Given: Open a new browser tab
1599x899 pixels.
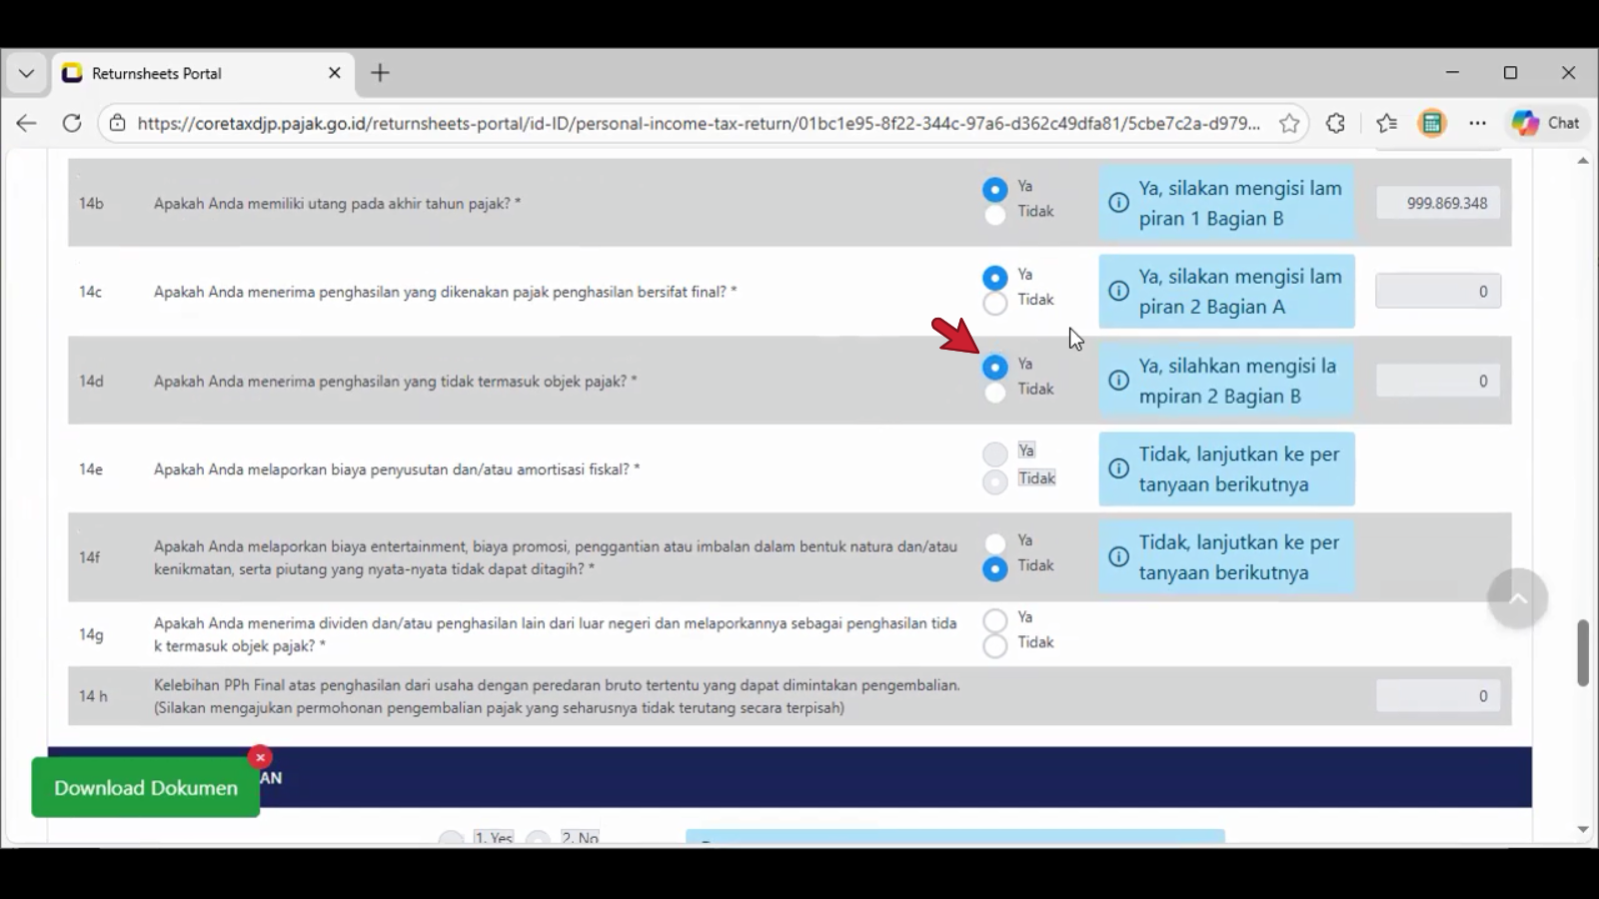Looking at the screenshot, I should pos(380,73).
